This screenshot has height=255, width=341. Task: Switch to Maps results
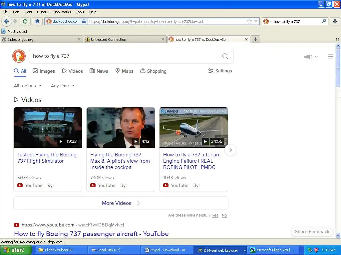pyautogui.click(x=124, y=71)
